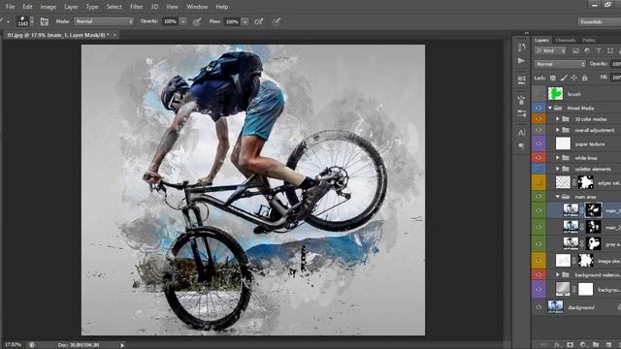This screenshot has height=349, width=621.
Task: Switch to the Channels tab
Action: point(565,40)
